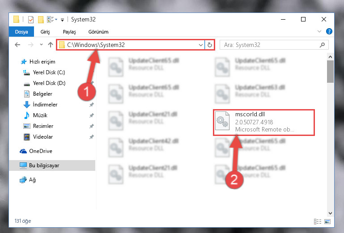This screenshot has width=344, height=233.
Task: Switch to large icons view in status bar
Action: pos(327,221)
